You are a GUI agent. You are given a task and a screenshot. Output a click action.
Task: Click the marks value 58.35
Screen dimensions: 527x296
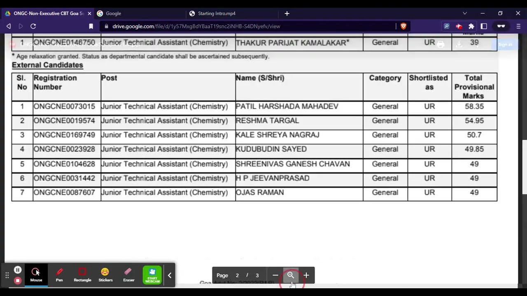tap(474, 106)
